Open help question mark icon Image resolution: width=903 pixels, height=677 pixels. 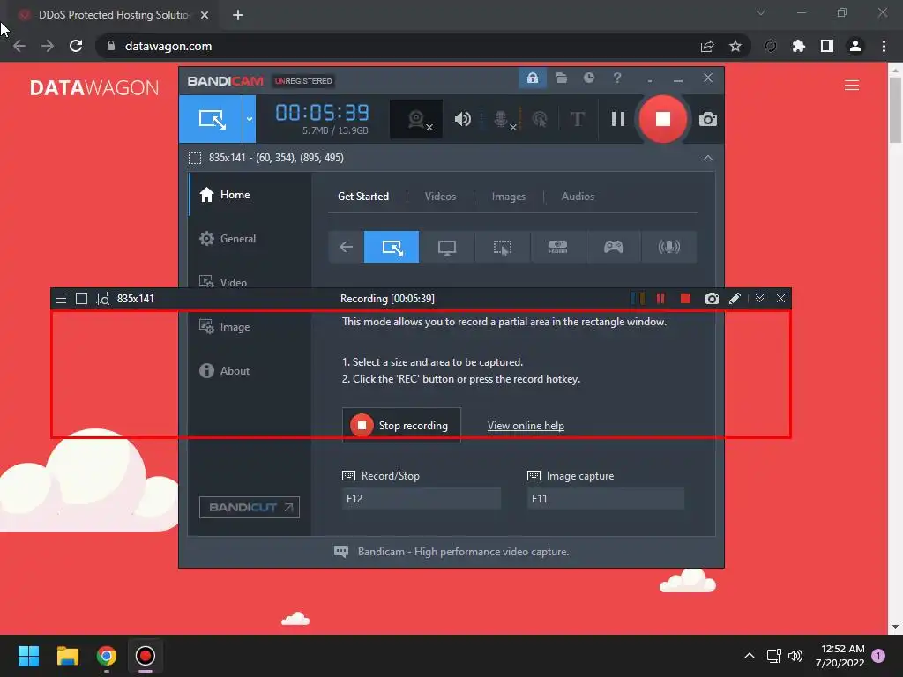pyautogui.click(x=616, y=78)
